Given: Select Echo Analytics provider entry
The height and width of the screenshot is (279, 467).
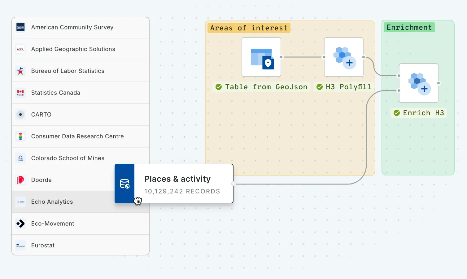Looking at the screenshot, I should click(52, 202).
